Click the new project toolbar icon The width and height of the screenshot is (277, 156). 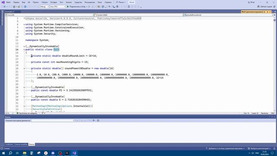click(14, 6)
